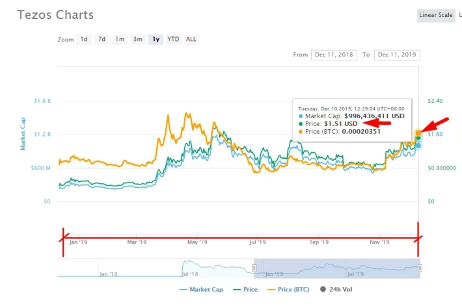This screenshot has height=306, width=462.
Task: Click the Jan '18 navigator label
Action: 108,274
